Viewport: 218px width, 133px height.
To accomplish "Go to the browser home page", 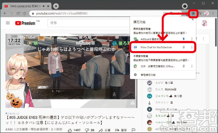I will click(x=25, y=13).
